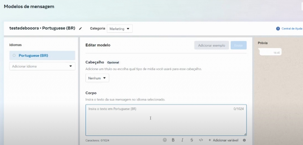Open the Nenhum header type dropdown
The width and height of the screenshot is (303, 145).
pyautogui.click(x=97, y=78)
